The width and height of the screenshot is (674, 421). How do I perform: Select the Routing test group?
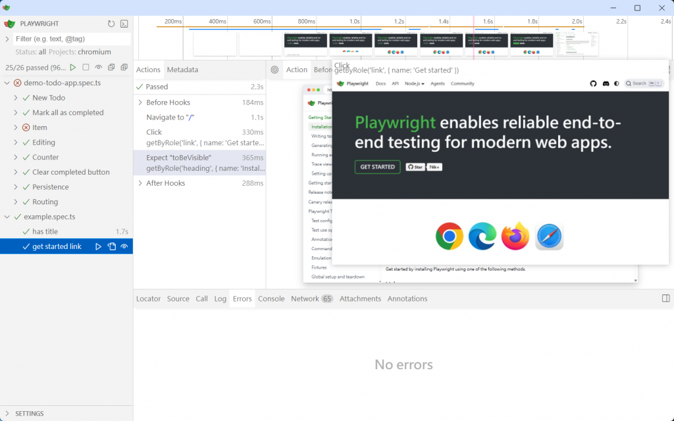[66, 202]
